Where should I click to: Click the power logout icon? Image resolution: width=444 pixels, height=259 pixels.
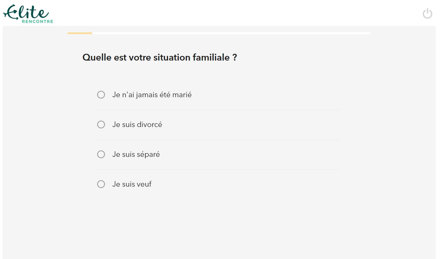coord(428,14)
